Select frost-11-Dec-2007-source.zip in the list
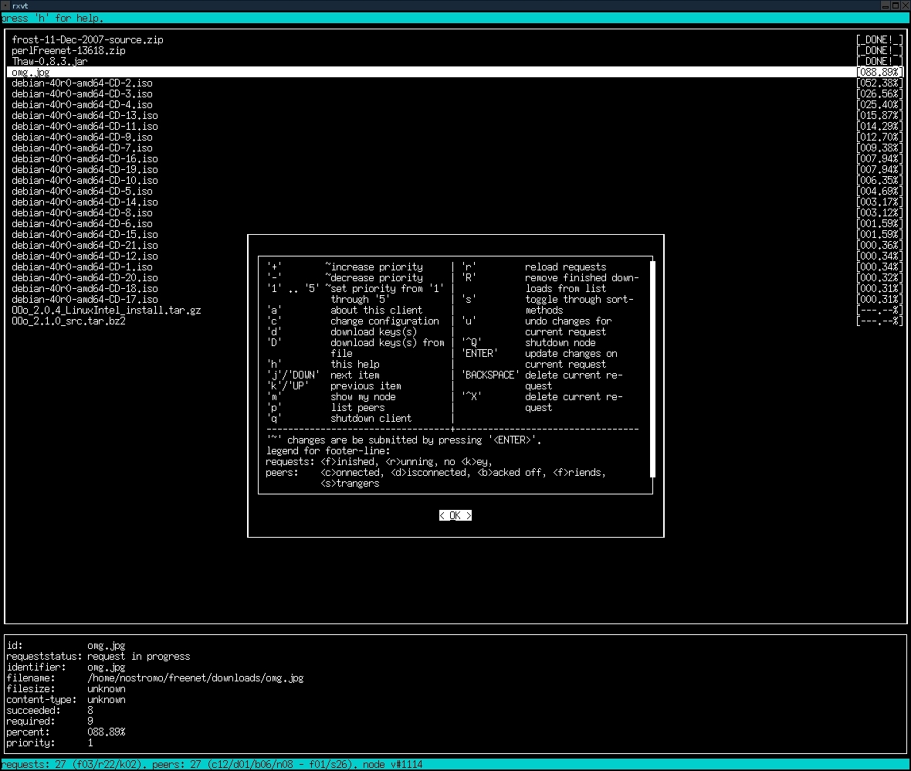The image size is (911, 771). click(x=87, y=39)
